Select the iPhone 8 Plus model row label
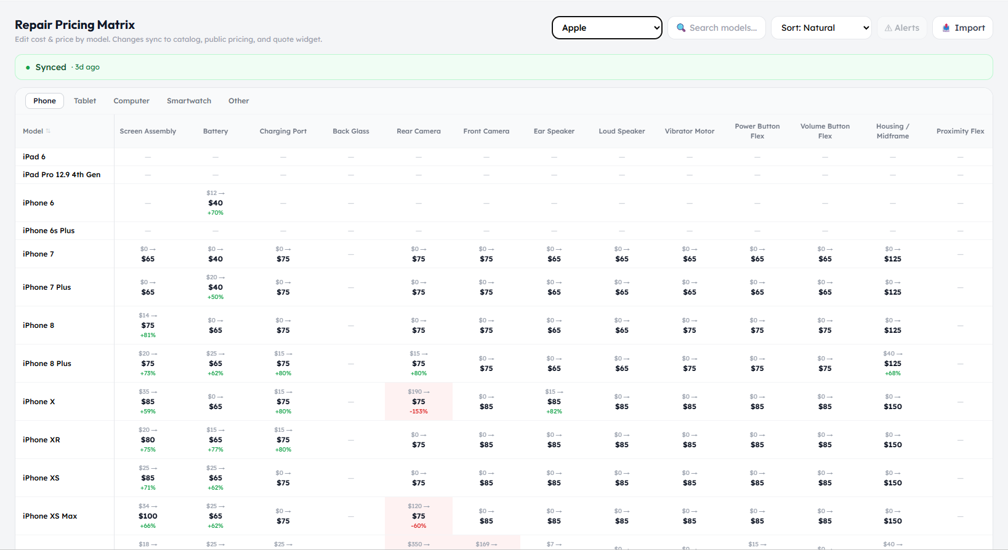Viewport: 1008px width, 550px height. click(x=47, y=364)
